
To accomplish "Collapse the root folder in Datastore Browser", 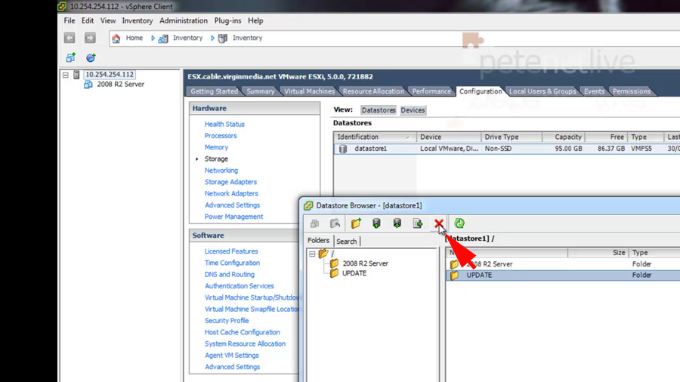I will (x=312, y=254).
